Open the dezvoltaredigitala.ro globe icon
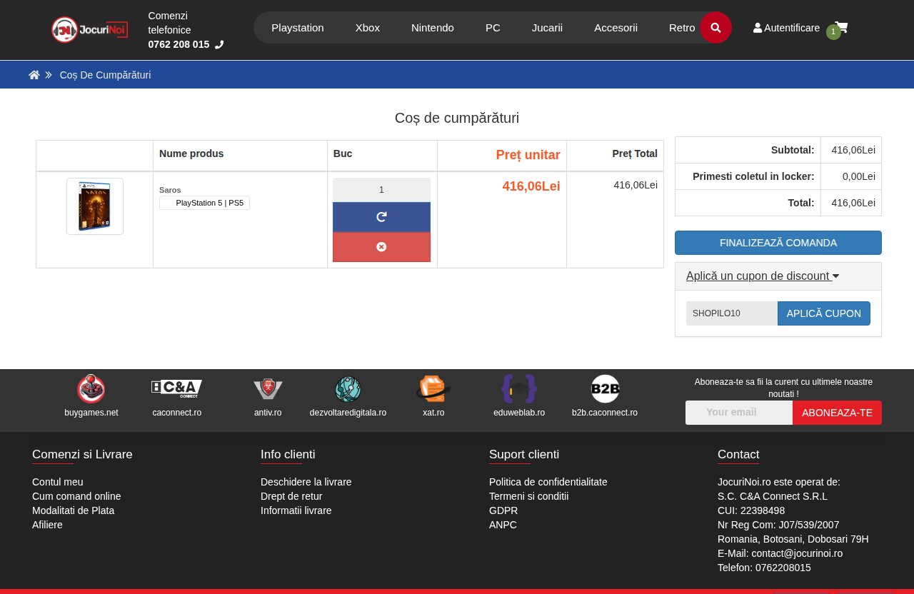 click(348, 389)
